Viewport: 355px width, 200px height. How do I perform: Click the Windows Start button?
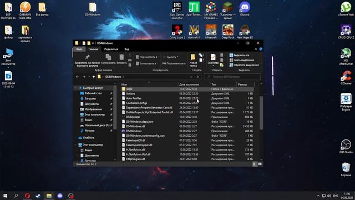(5, 196)
